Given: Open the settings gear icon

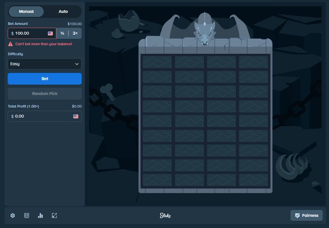Looking at the screenshot, I should coord(13,215).
